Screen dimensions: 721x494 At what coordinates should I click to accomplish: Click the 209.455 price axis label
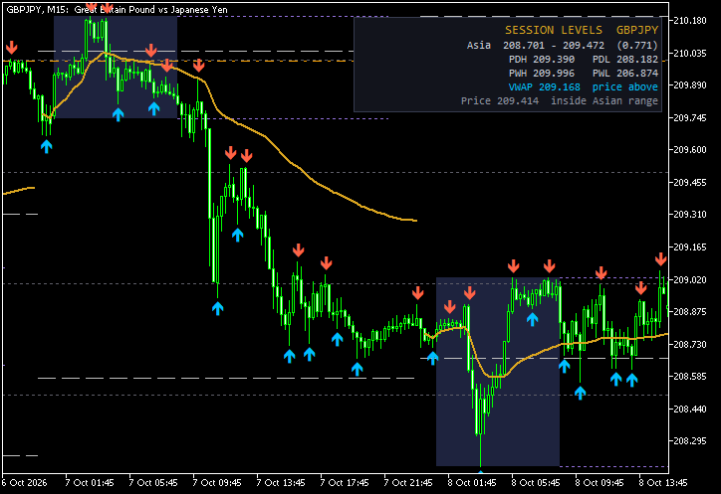click(x=690, y=183)
